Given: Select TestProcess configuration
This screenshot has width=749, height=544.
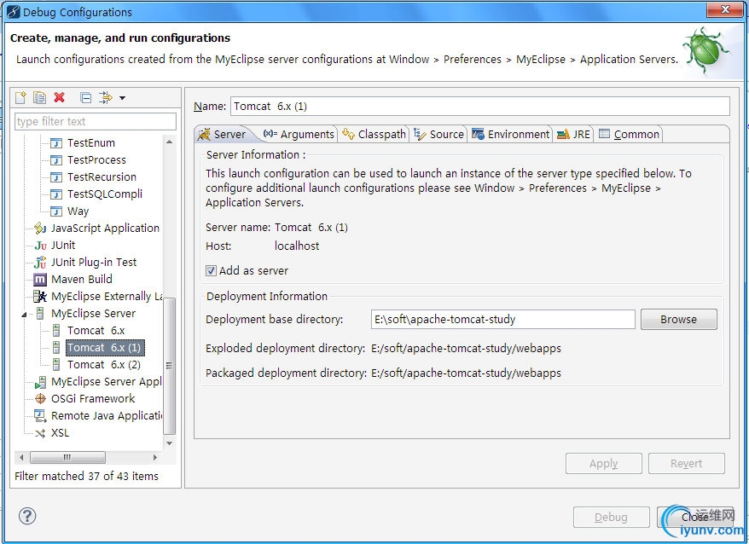Looking at the screenshot, I should pos(96,160).
